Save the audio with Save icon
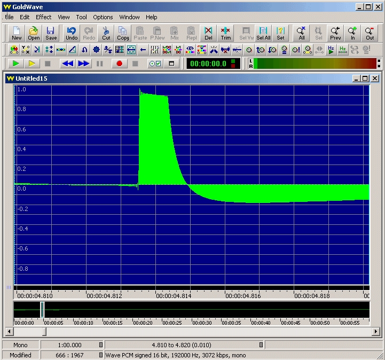The width and height of the screenshot is (385, 360). click(x=51, y=33)
